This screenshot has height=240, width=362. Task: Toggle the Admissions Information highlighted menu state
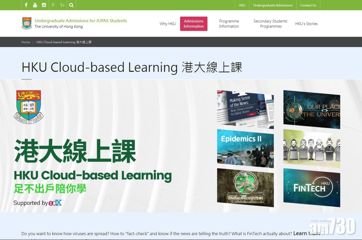tap(194, 24)
